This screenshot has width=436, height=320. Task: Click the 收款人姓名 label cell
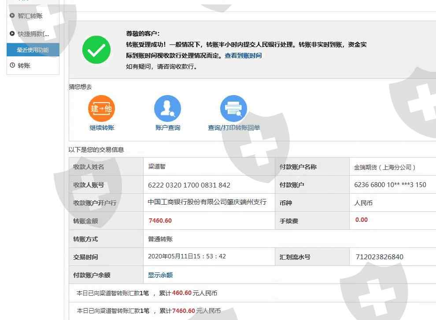[x=106, y=166]
